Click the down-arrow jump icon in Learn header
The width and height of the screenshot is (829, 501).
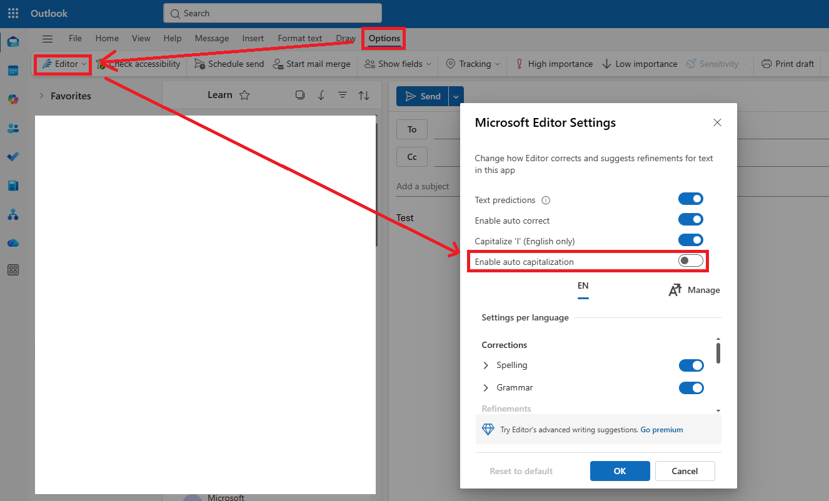tap(321, 95)
